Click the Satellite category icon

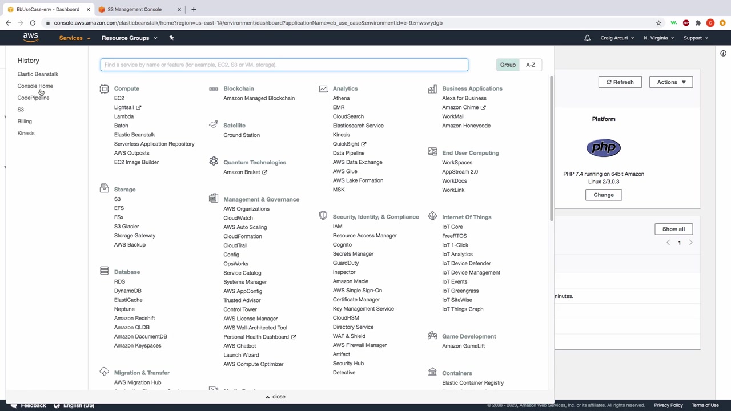pos(214,124)
